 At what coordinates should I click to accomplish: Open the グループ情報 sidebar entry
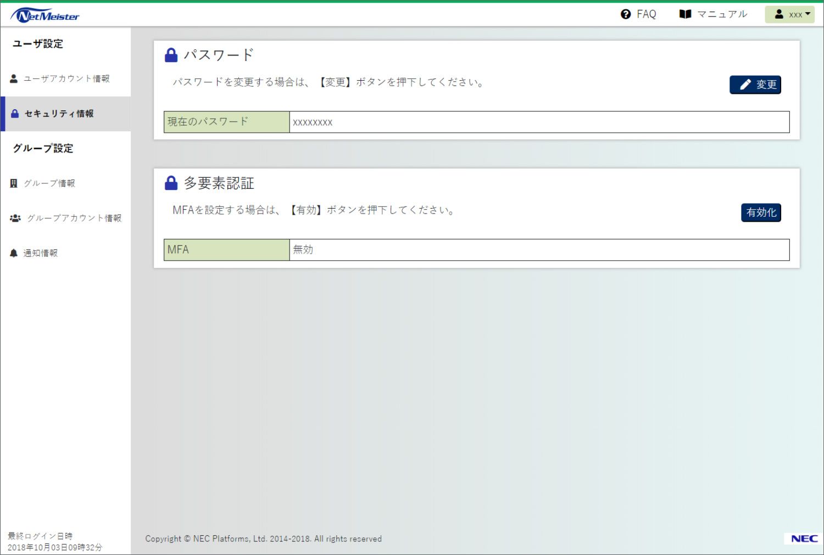[x=49, y=183]
